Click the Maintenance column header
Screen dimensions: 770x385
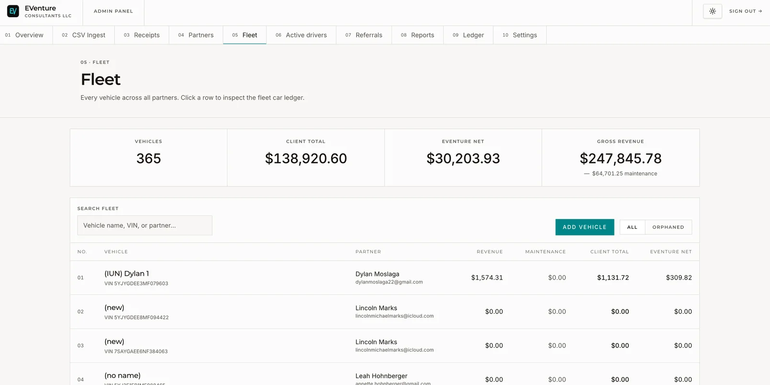pyautogui.click(x=546, y=252)
